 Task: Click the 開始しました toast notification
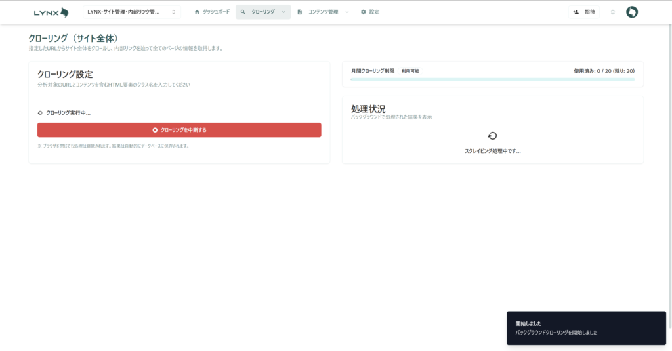coord(586,328)
